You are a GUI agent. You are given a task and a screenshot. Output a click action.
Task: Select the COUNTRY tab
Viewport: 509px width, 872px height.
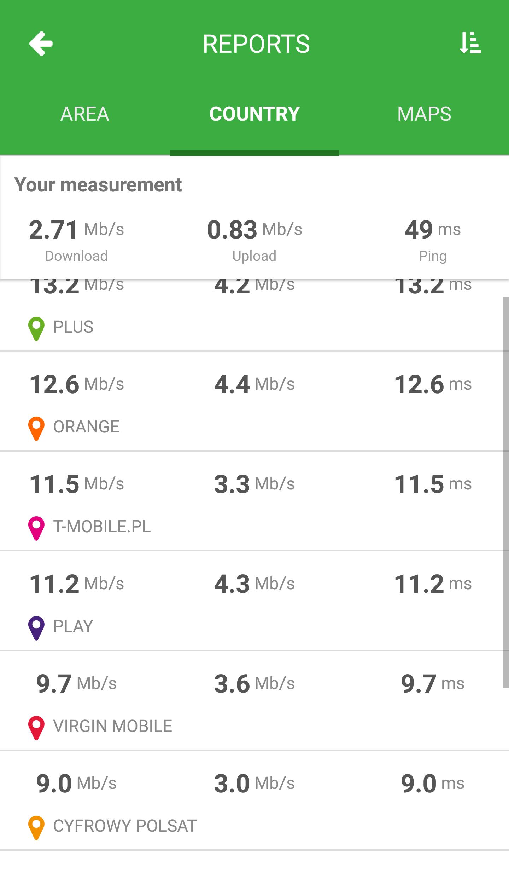[255, 114]
